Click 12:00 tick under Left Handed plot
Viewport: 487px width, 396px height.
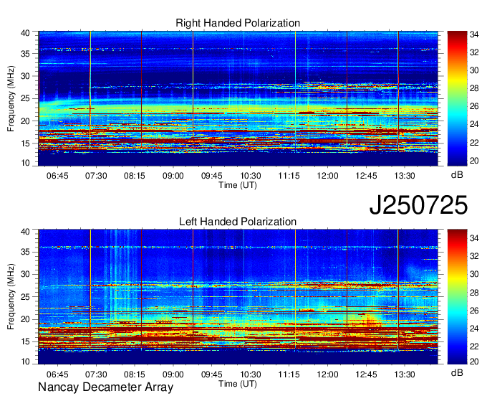[x=327, y=374]
